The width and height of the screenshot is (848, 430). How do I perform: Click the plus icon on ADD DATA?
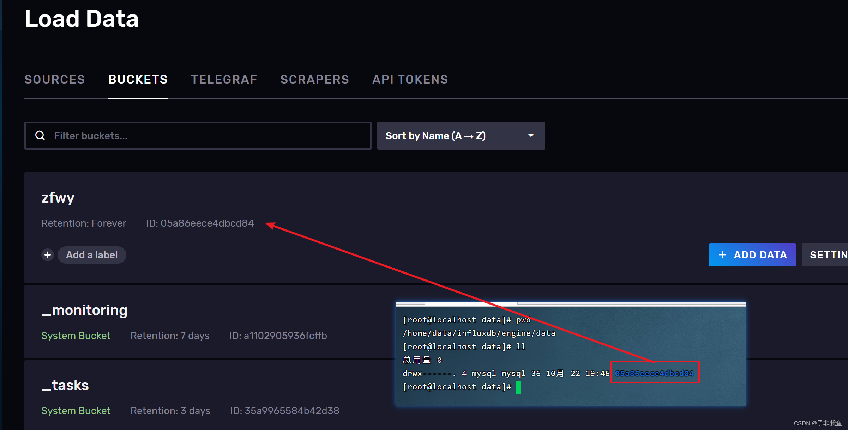point(722,255)
